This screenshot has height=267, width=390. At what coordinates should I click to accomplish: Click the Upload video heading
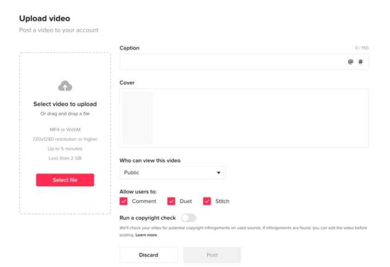click(x=45, y=19)
